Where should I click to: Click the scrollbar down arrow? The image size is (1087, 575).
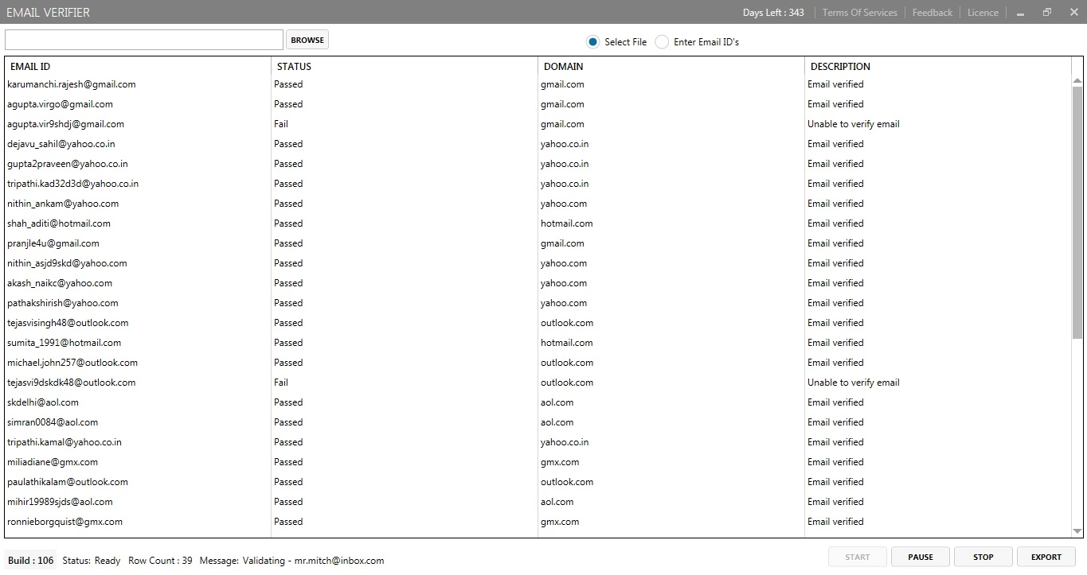1077,531
